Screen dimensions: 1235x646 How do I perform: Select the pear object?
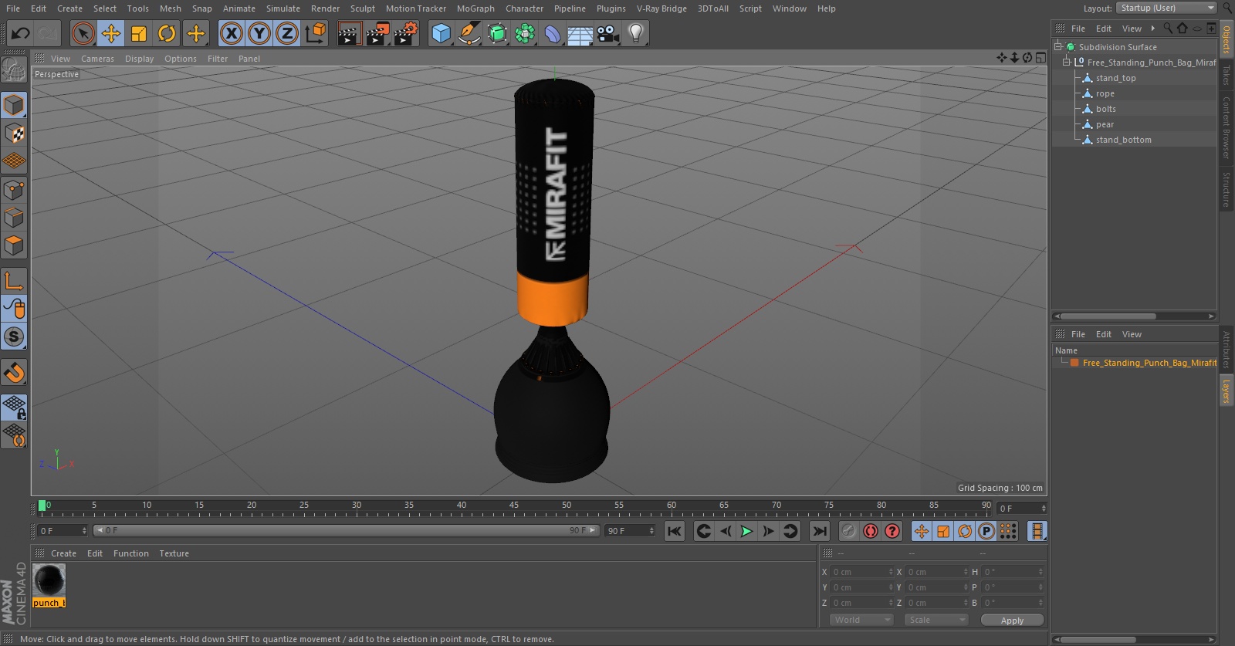tap(1105, 124)
